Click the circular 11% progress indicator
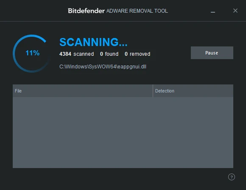 [32, 53]
